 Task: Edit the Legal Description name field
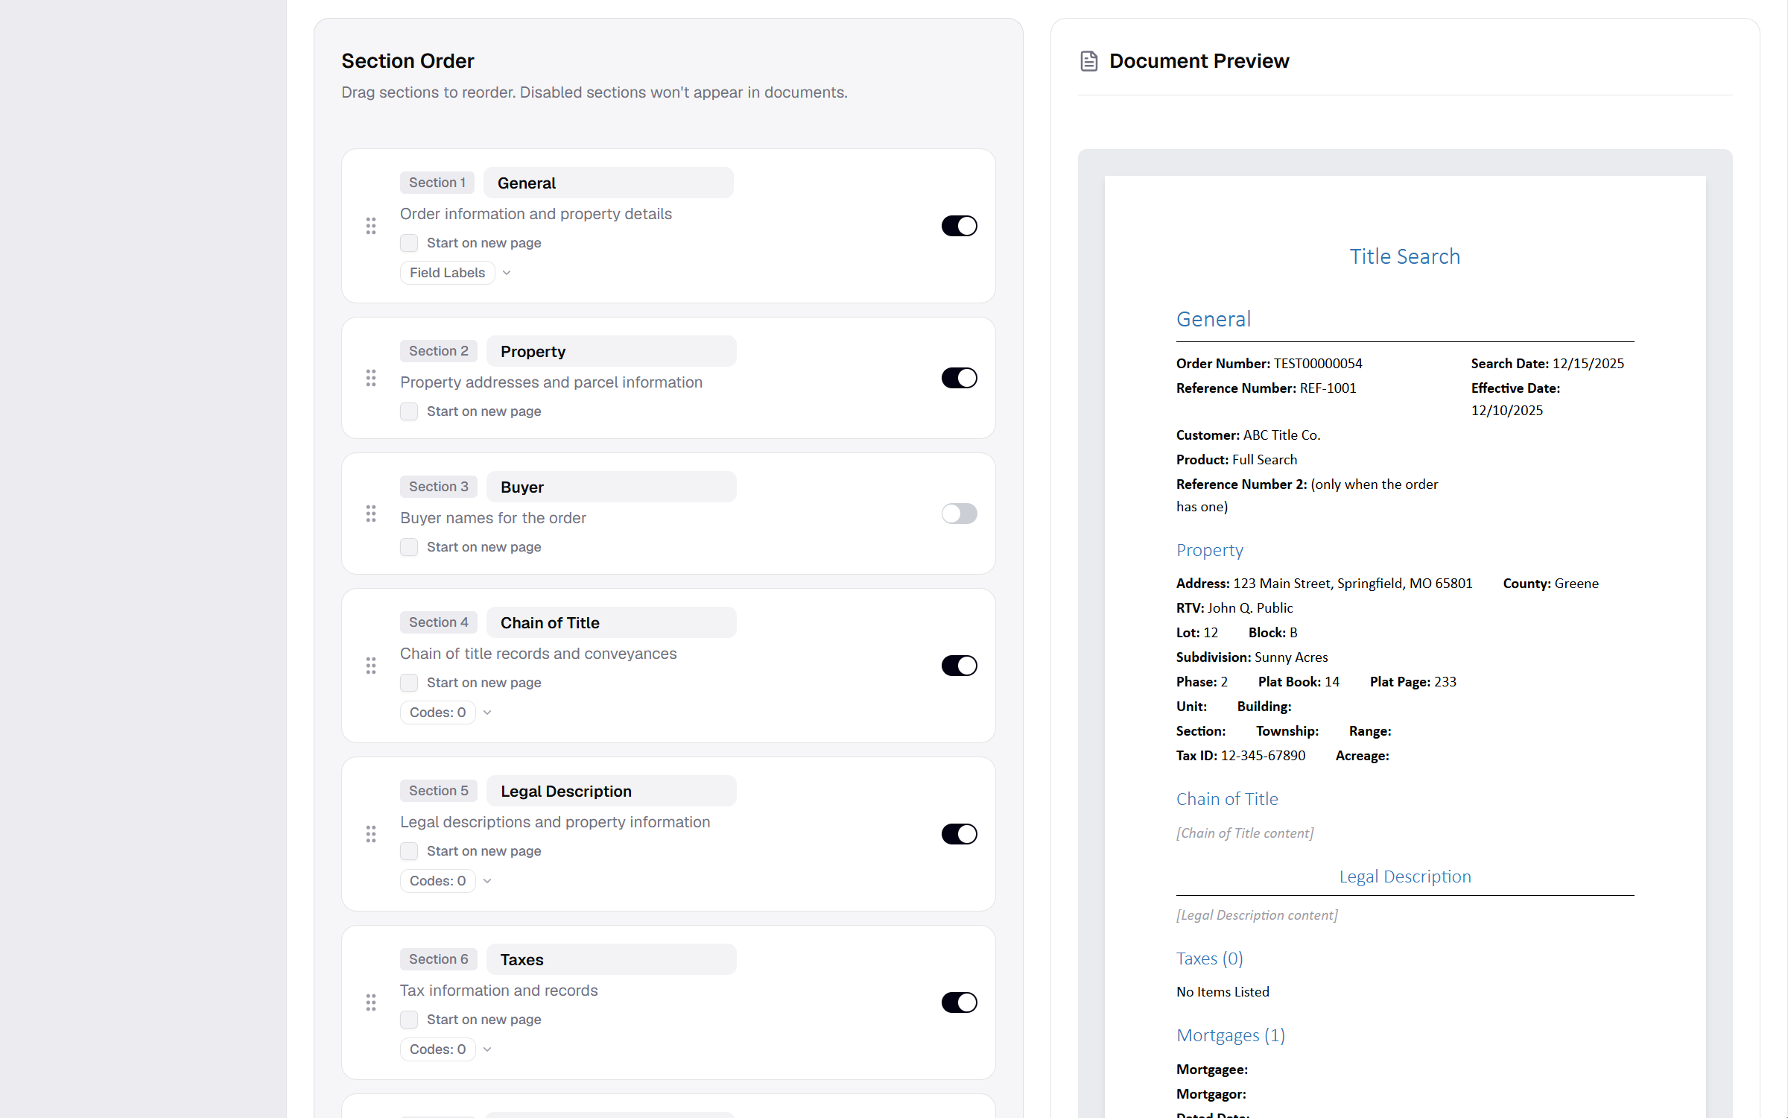(612, 791)
